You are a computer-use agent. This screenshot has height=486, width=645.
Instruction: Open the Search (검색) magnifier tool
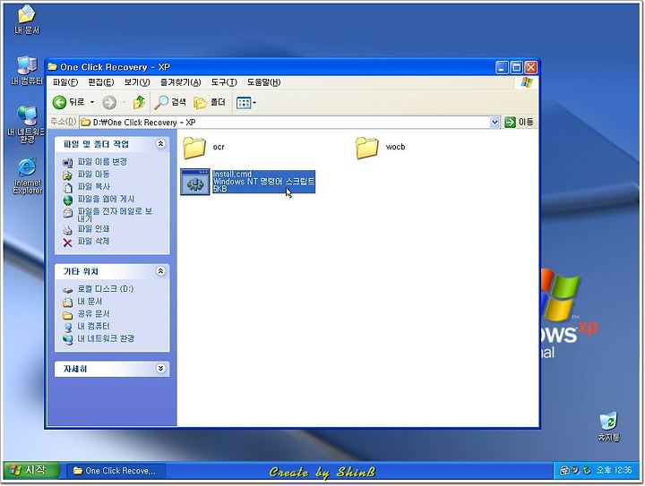(x=170, y=102)
